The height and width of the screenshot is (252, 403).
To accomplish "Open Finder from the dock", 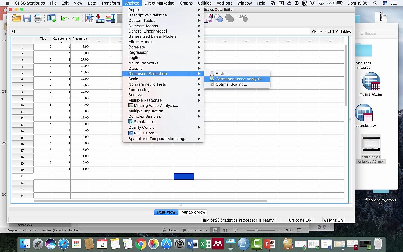I will click(x=25, y=244).
